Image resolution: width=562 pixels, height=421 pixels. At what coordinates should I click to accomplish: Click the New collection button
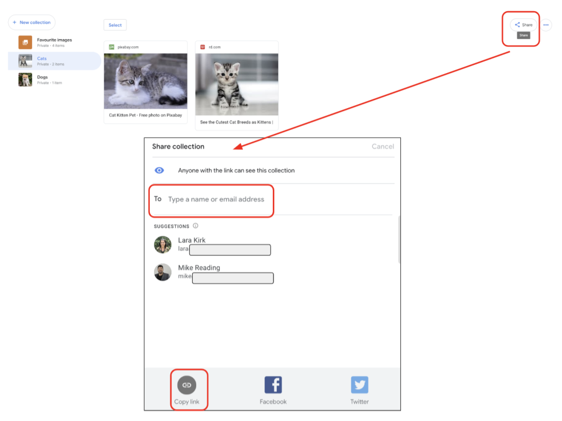32,22
